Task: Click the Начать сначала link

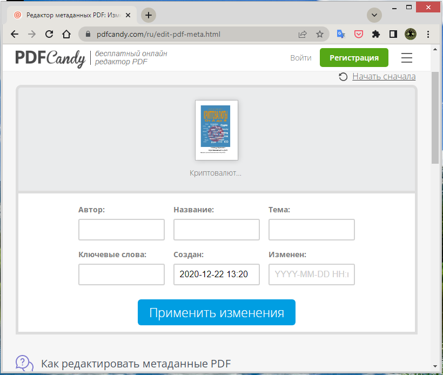Action: (384, 76)
